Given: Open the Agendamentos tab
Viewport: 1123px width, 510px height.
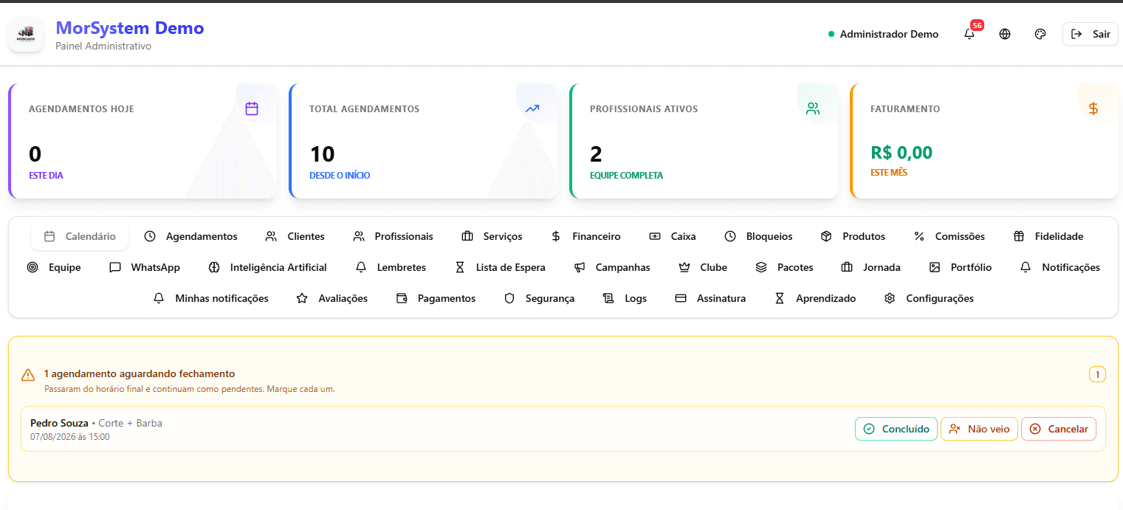Looking at the screenshot, I should 190,236.
